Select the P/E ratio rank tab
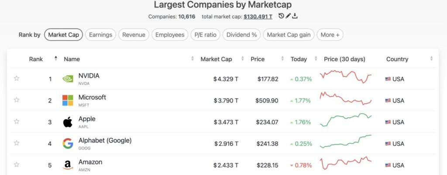This screenshot has width=447, height=175. 205,35
